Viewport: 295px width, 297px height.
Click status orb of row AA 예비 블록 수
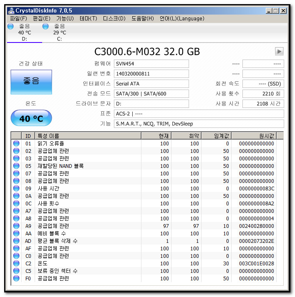click(x=16, y=233)
